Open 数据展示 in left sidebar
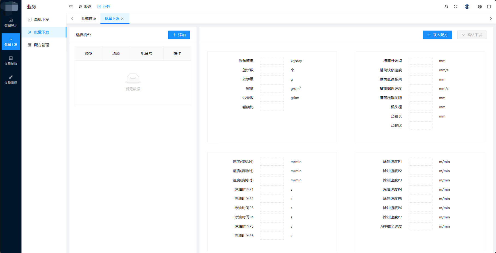 point(11,23)
